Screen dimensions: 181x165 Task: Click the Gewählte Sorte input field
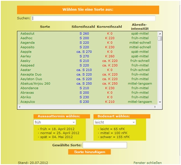pyautogui.click(x=105, y=145)
